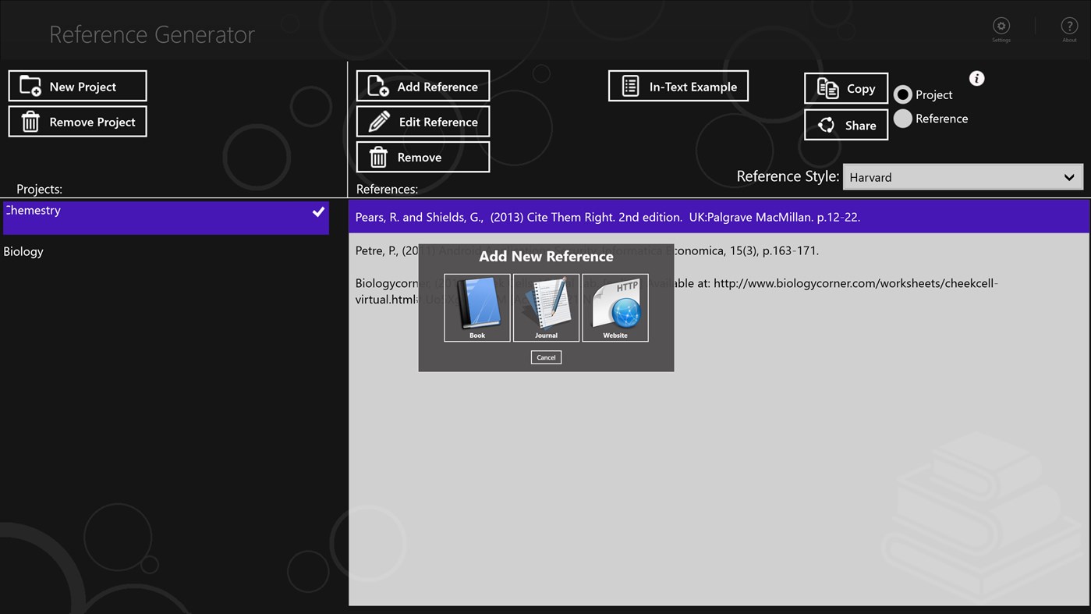Open the Reference Style dropdown

(x=962, y=176)
